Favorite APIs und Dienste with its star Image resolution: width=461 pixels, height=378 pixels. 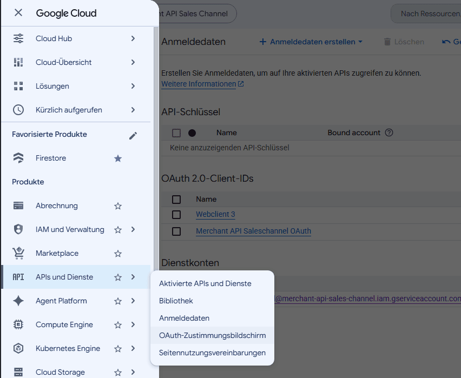tap(118, 277)
